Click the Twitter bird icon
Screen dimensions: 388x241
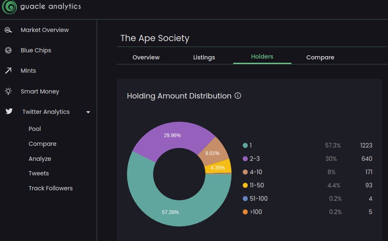pyautogui.click(x=9, y=111)
